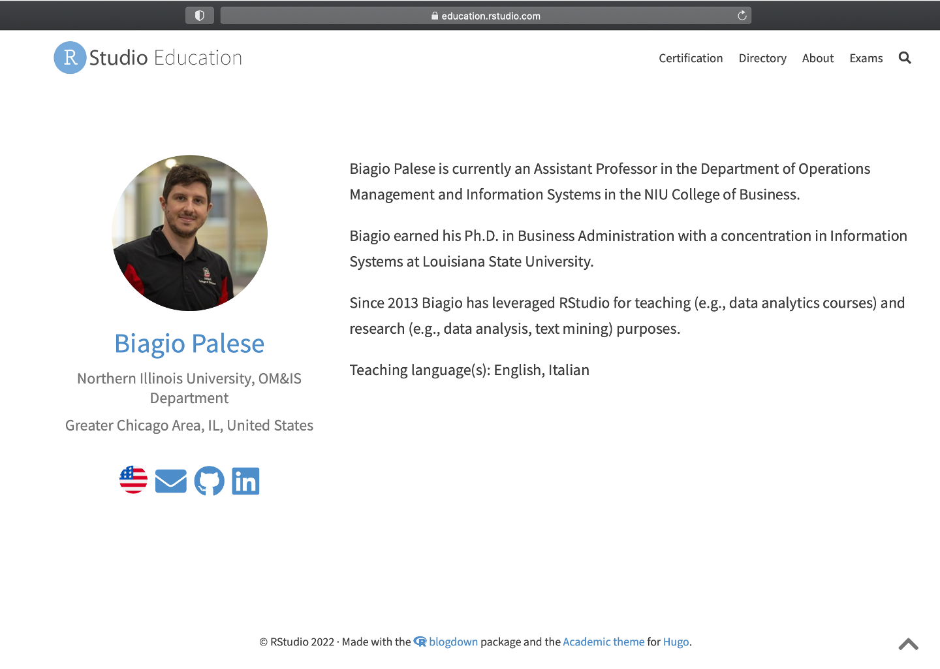Go to the Directory page
This screenshot has width=940, height=669.
click(762, 58)
